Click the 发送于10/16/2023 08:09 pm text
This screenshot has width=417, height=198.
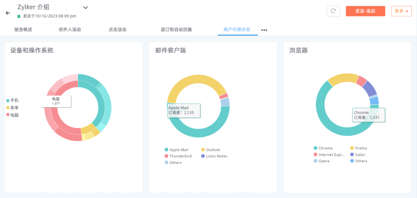(50, 16)
